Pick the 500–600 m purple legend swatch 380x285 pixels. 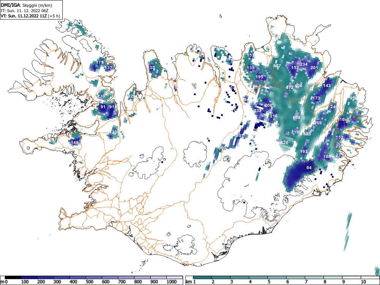point(94,277)
